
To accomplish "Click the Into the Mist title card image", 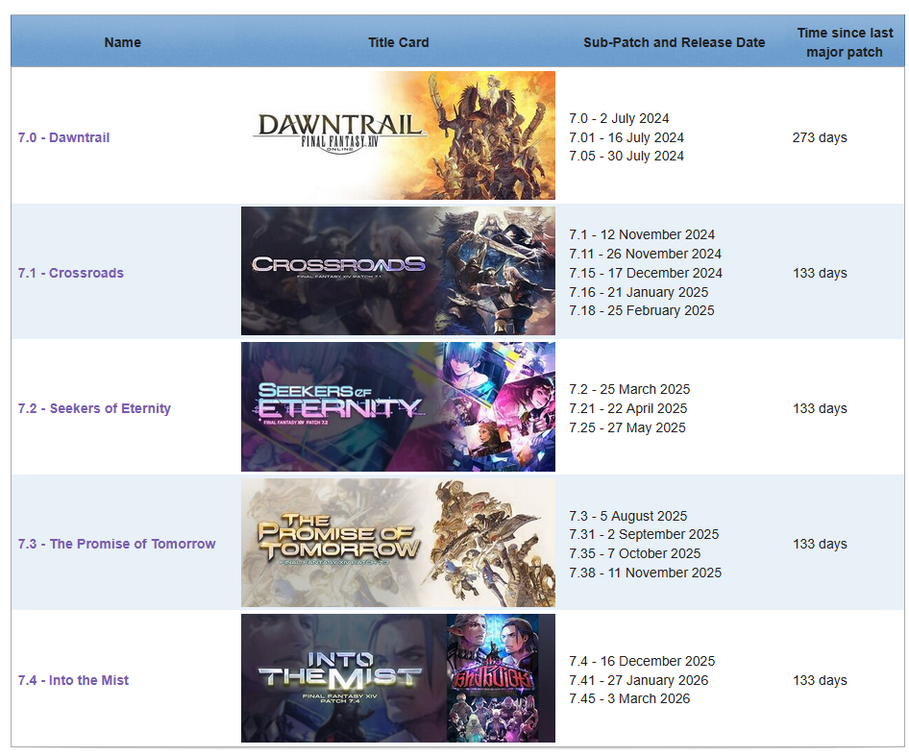I will click(x=398, y=678).
